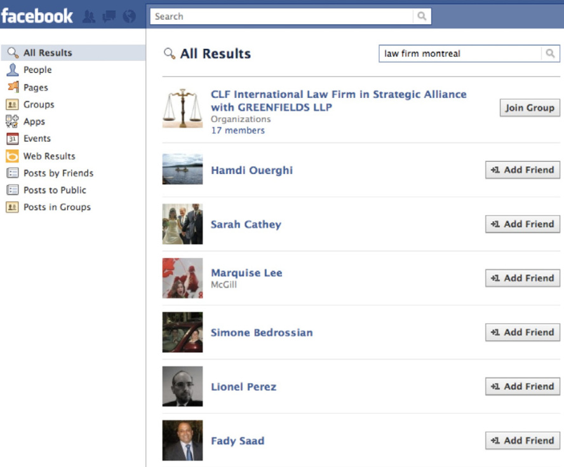Open messages icon in header
The width and height of the screenshot is (564, 467).
[109, 17]
